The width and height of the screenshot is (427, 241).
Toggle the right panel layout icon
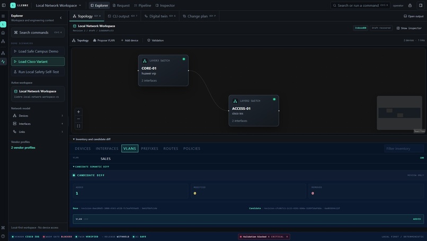(x=421, y=5)
